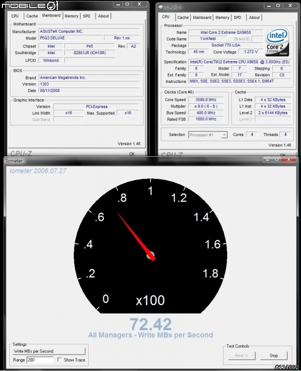
Task: Expand the Processor #1 selection dropdown
Action: (224, 135)
